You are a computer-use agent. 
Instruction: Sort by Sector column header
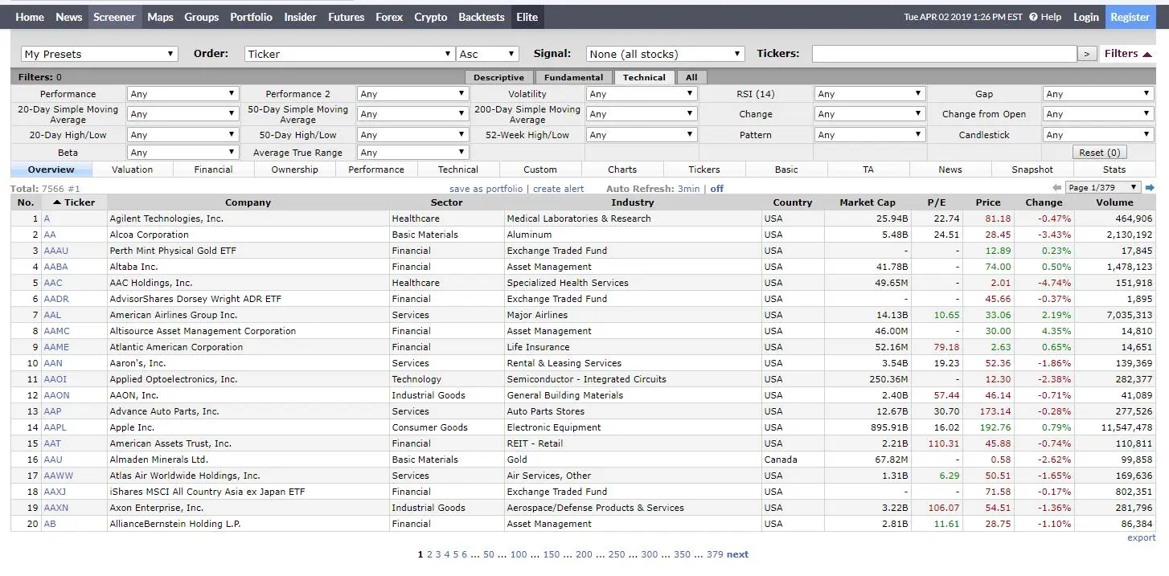coord(447,202)
